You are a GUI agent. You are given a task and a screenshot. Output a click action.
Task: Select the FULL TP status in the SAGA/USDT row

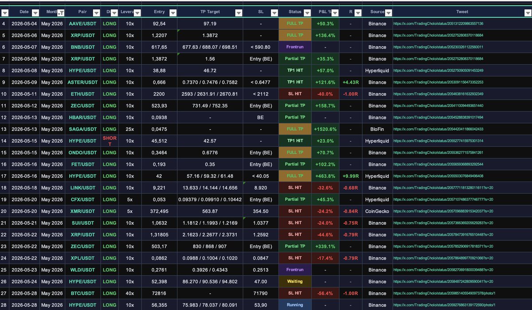[x=295, y=129]
